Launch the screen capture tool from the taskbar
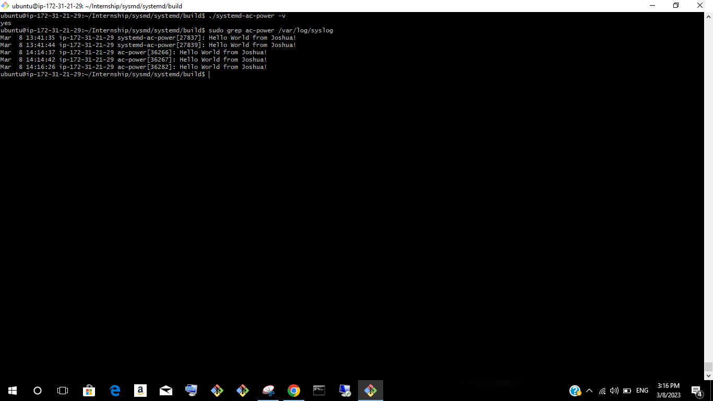Screen dimensions: 713x401 pyautogui.click(x=268, y=390)
